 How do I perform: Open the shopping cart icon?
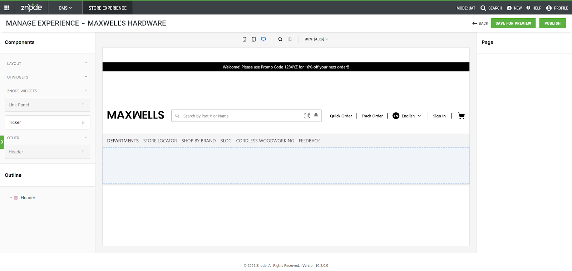(x=462, y=116)
